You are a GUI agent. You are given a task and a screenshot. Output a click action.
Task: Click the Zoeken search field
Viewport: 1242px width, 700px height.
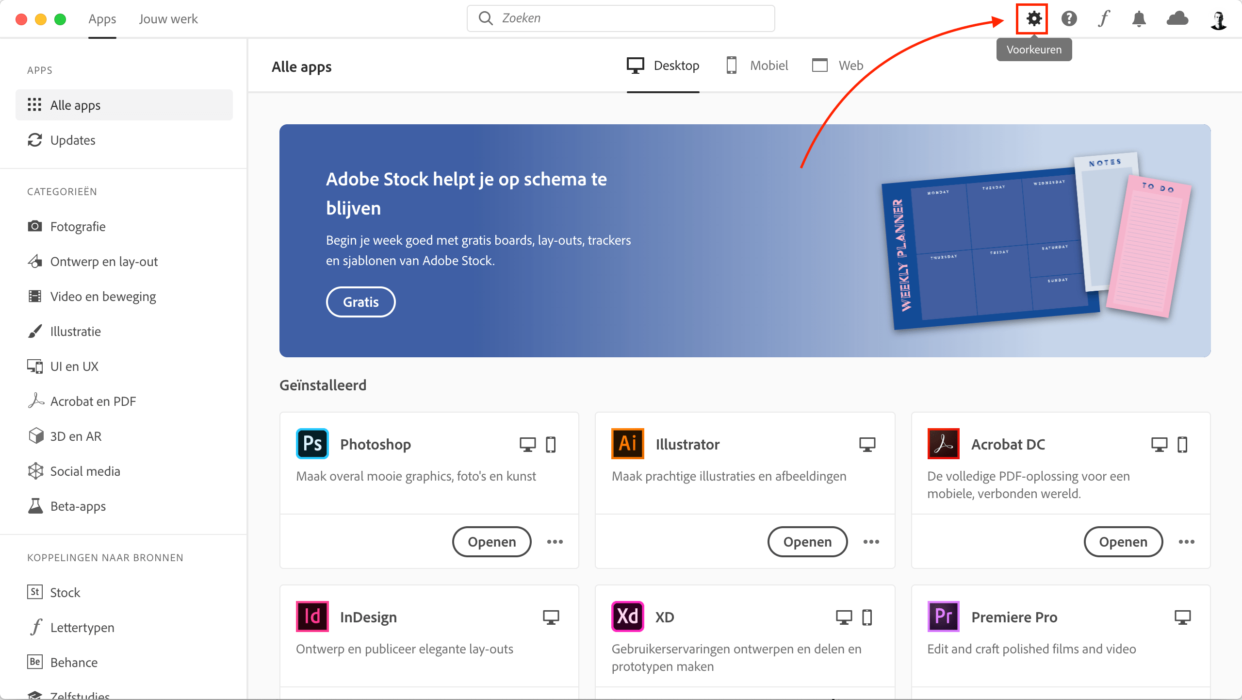621,18
